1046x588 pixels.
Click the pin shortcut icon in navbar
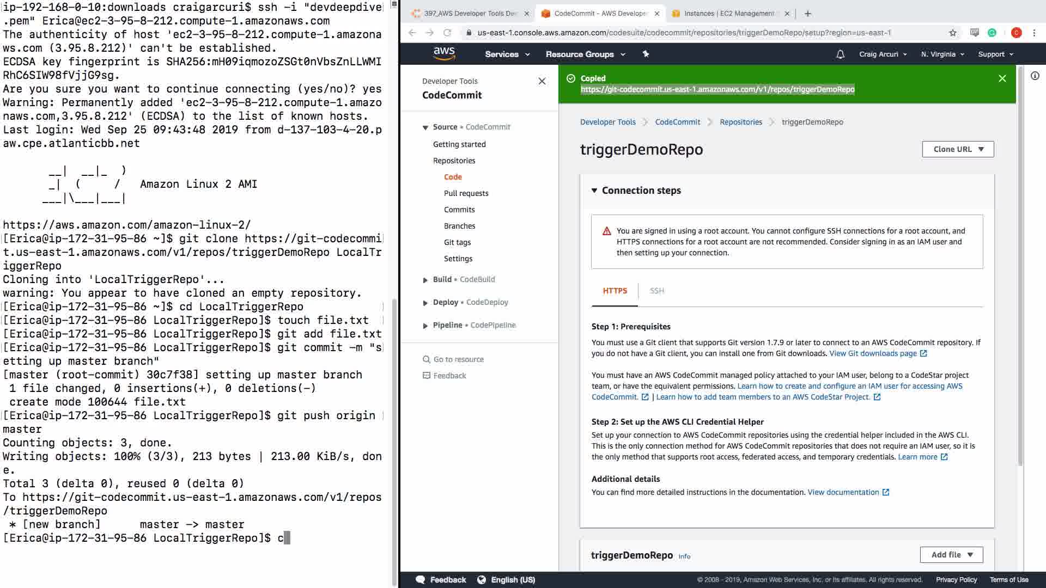click(646, 54)
